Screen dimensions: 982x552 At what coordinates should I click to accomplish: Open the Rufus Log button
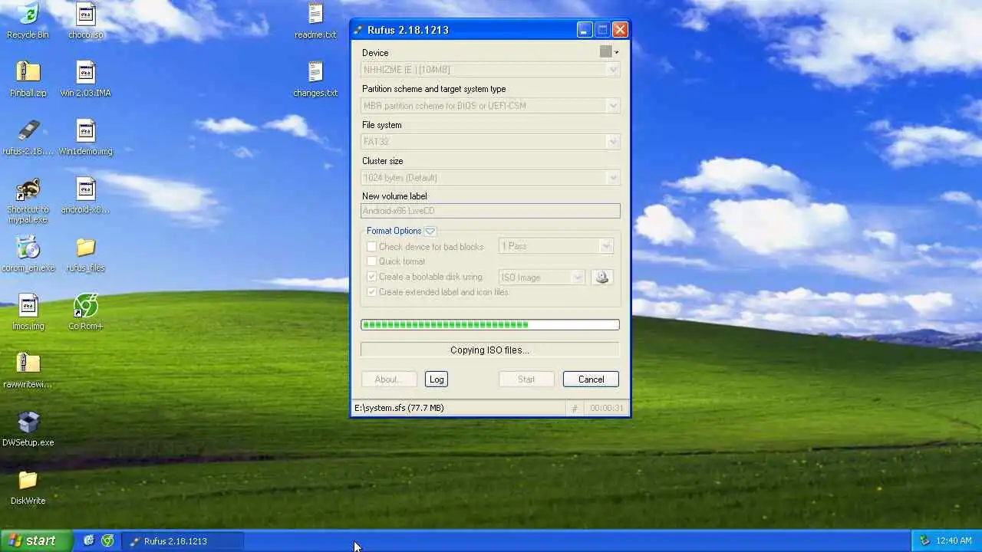coord(437,379)
